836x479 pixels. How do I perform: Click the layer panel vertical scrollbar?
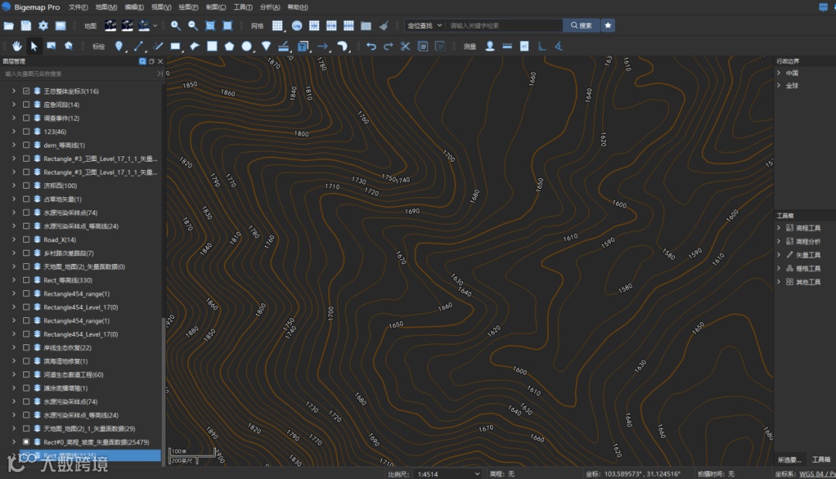point(163,392)
